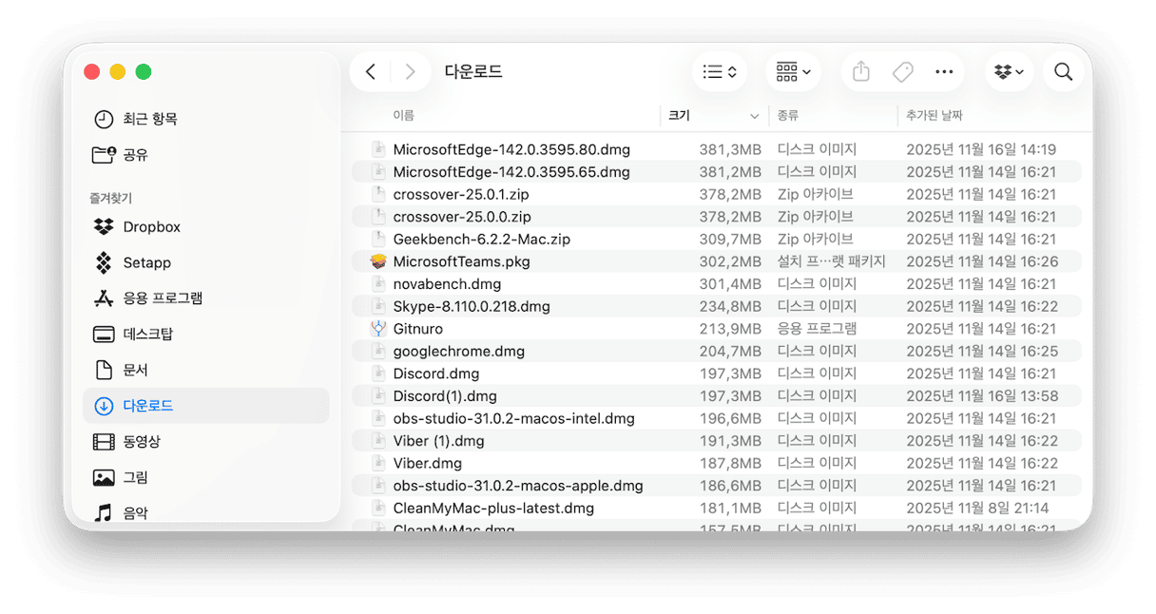Image resolution: width=1156 pixels, height=614 pixels.
Task: Click the Tags icon in toolbar
Action: tap(902, 72)
